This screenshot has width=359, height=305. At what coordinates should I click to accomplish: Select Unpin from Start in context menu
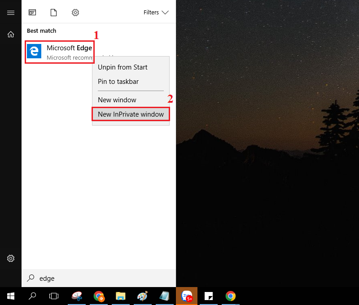pos(123,67)
